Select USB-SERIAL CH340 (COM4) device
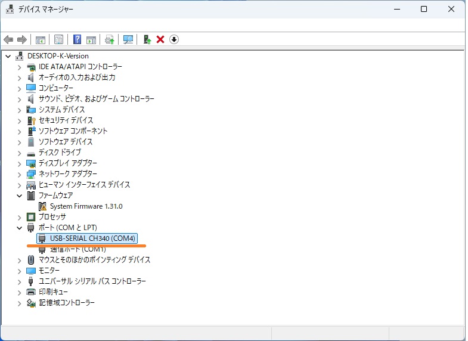Image resolution: width=468 pixels, height=341 pixels. (93, 238)
